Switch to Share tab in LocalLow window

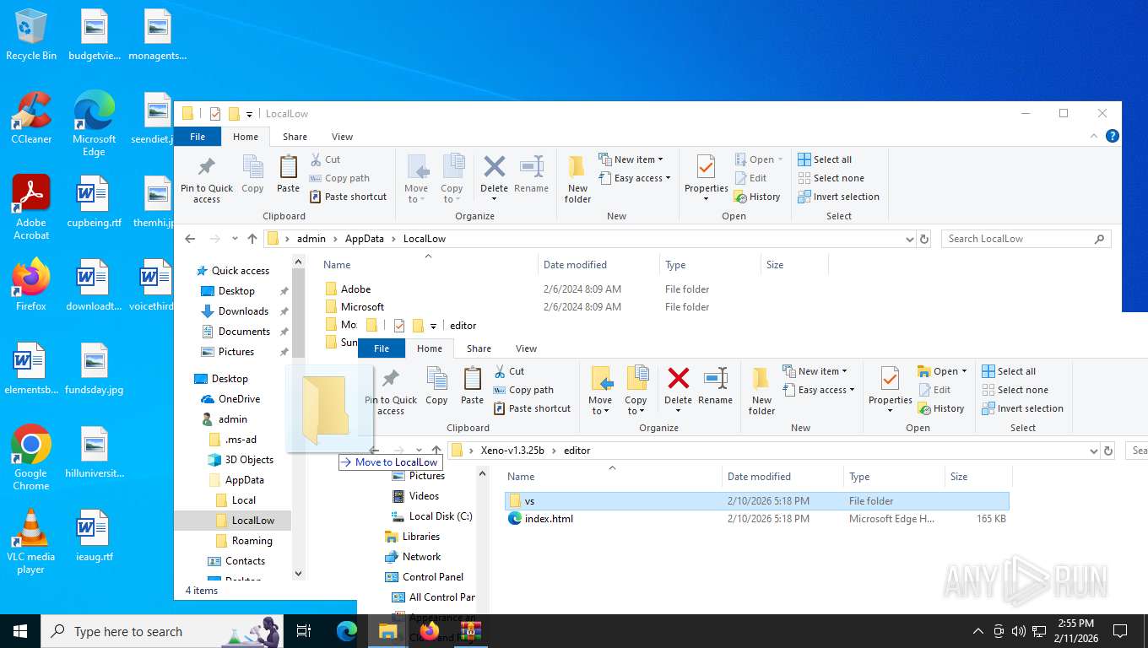click(x=295, y=137)
